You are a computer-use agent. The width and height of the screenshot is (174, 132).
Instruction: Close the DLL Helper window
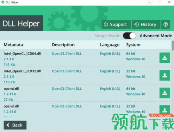169,2
